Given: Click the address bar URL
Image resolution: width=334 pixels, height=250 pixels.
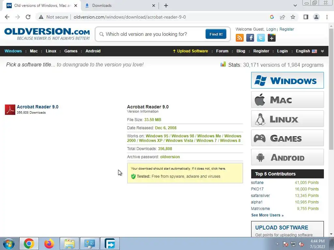Looking at the screenshot, I should click(129, 17).
